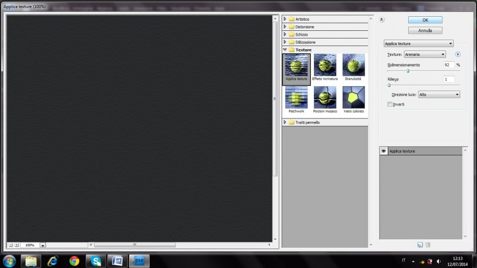Image resolution: width=477 pixels, height=268 pixels.
Task: Open Google Chrome from the taskbar
Action: click(74, 261)
